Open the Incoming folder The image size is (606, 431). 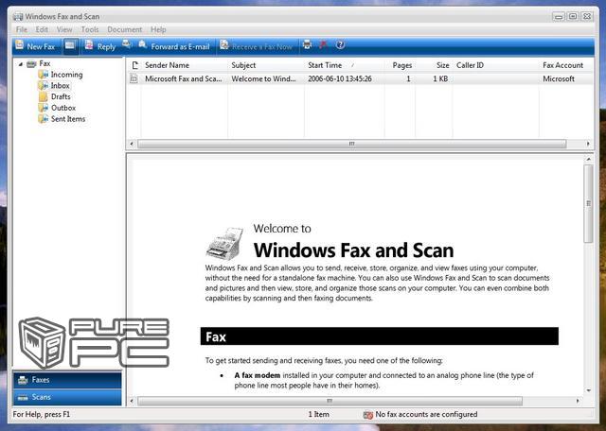[x=66, y=75]
